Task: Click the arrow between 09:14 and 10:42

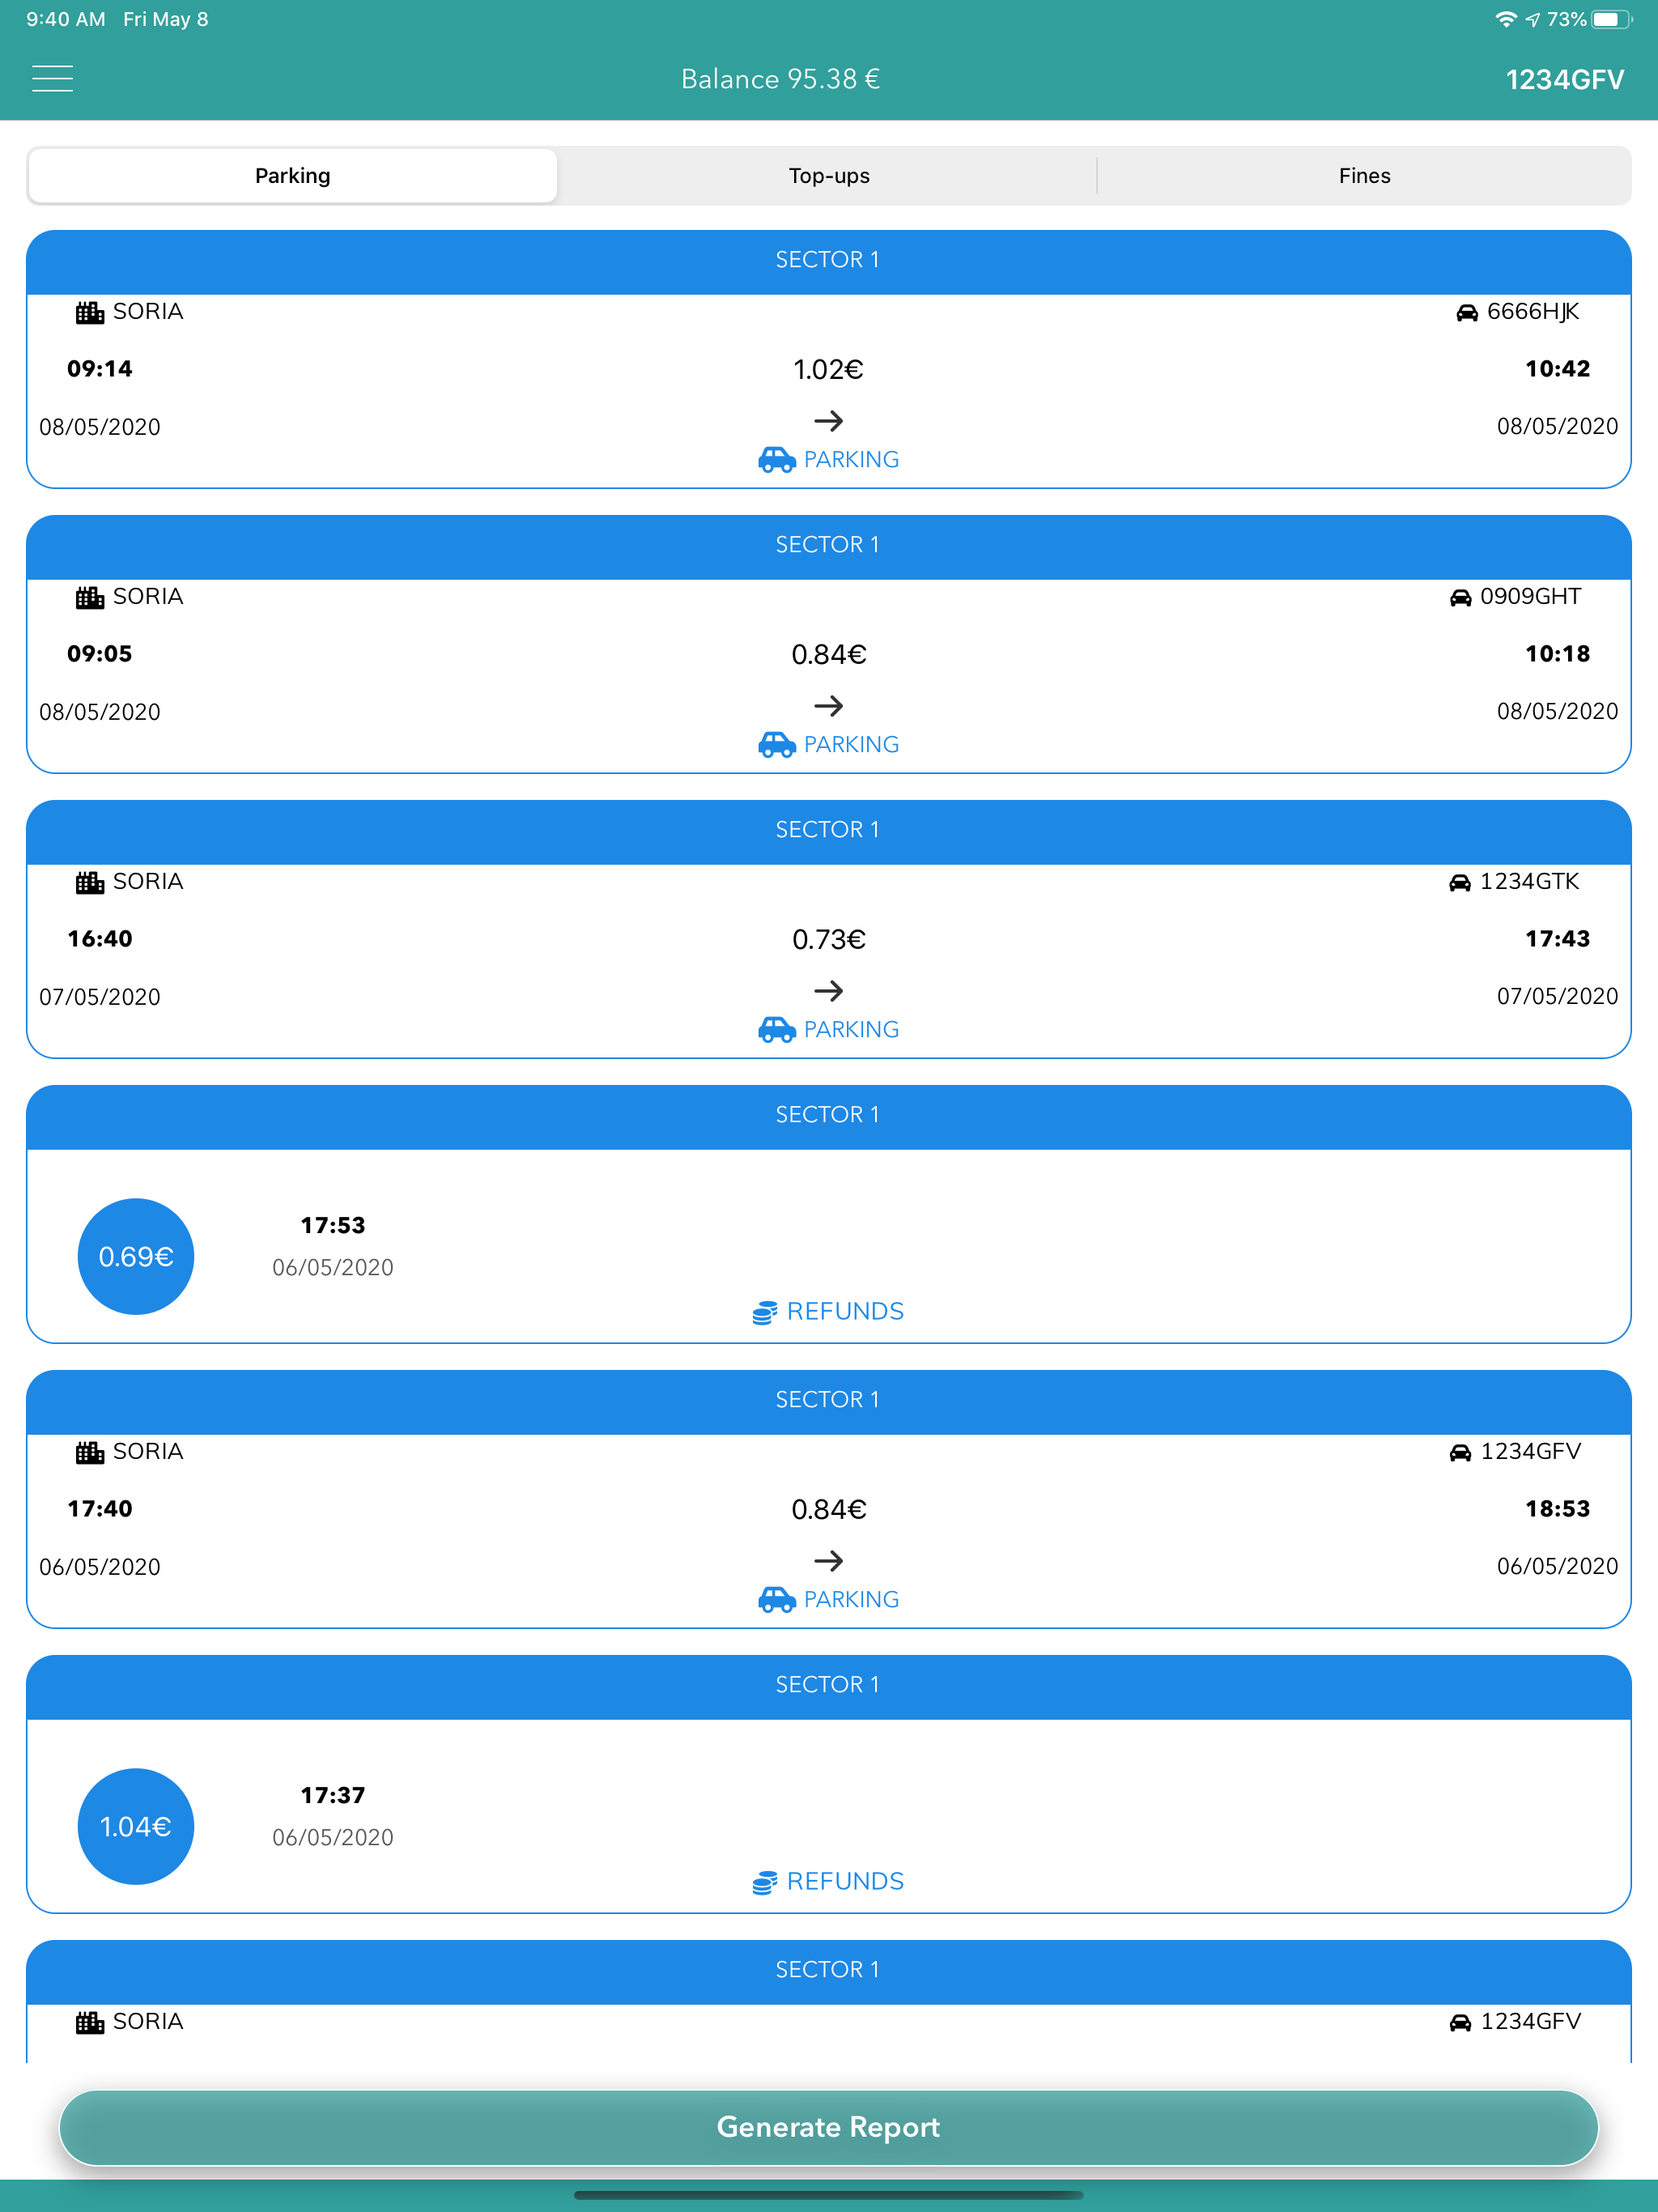Action: [828, 420]
